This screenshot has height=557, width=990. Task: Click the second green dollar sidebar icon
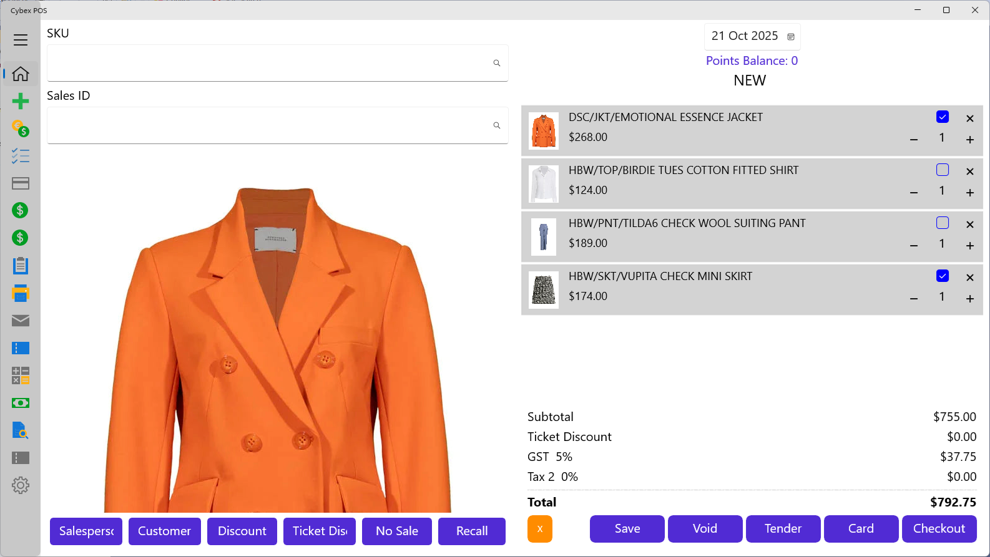pyautogui.click(x=21, y=238)
